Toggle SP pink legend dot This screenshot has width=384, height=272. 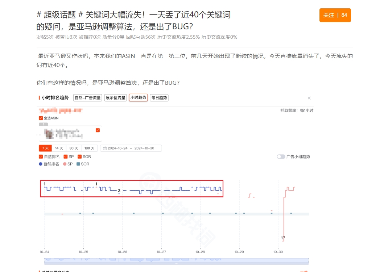[x=65, y=164]
